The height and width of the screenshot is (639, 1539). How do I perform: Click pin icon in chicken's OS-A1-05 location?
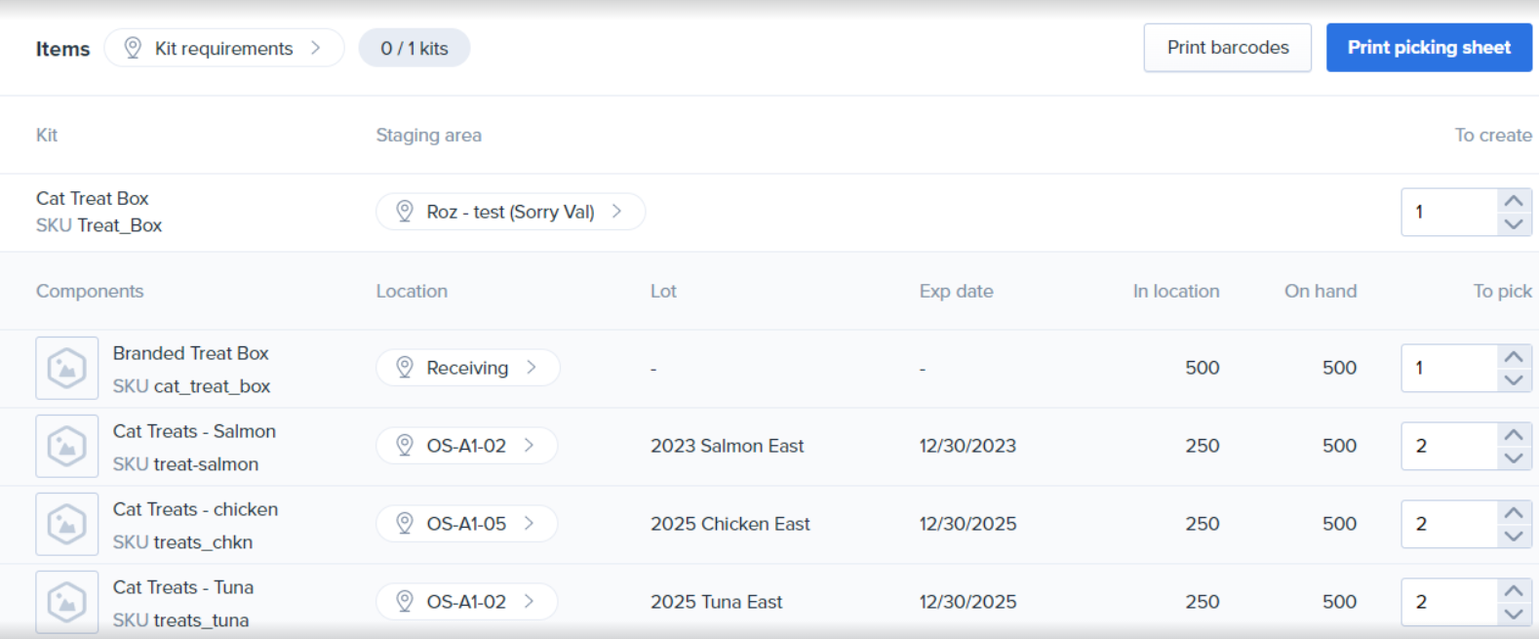(x=405, y=524)
